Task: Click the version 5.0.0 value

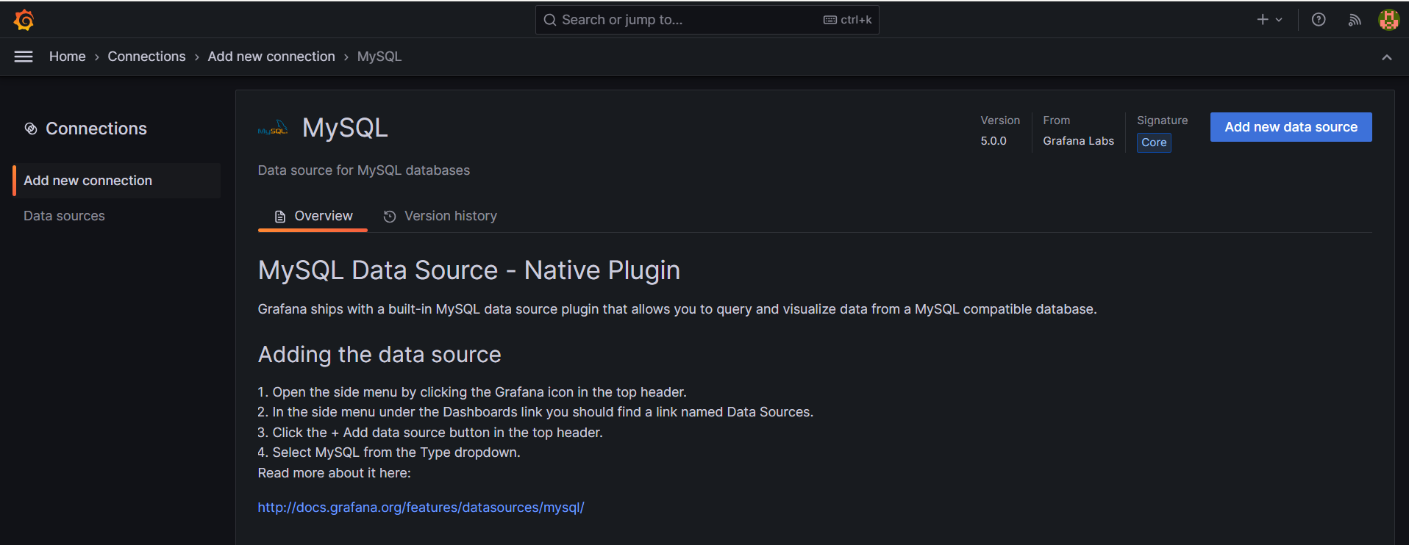Action: tap(994, 141)
